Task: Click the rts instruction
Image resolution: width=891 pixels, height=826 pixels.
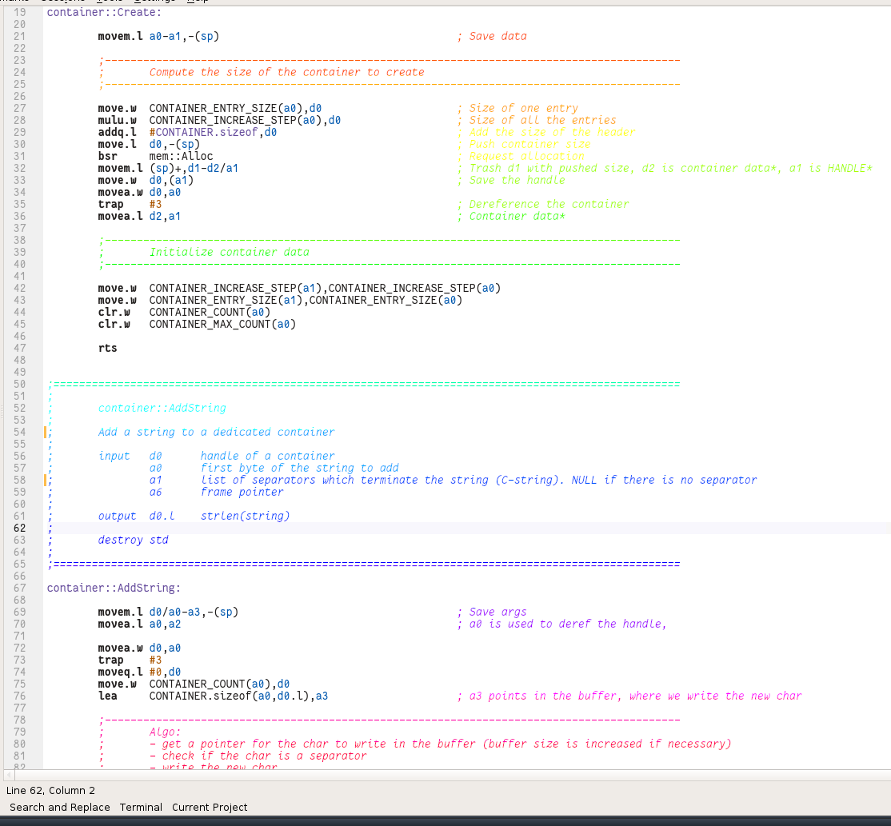Action: 107,348
